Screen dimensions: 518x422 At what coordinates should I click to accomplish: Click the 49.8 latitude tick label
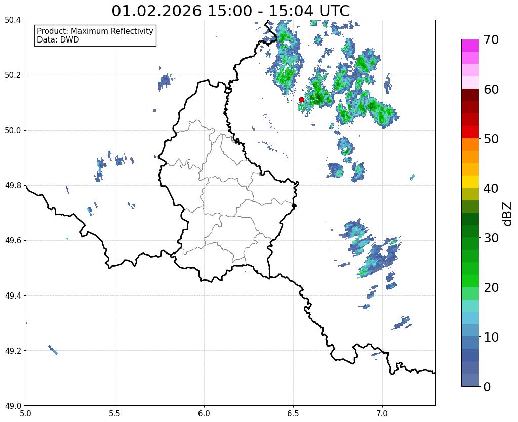[13, 186]
